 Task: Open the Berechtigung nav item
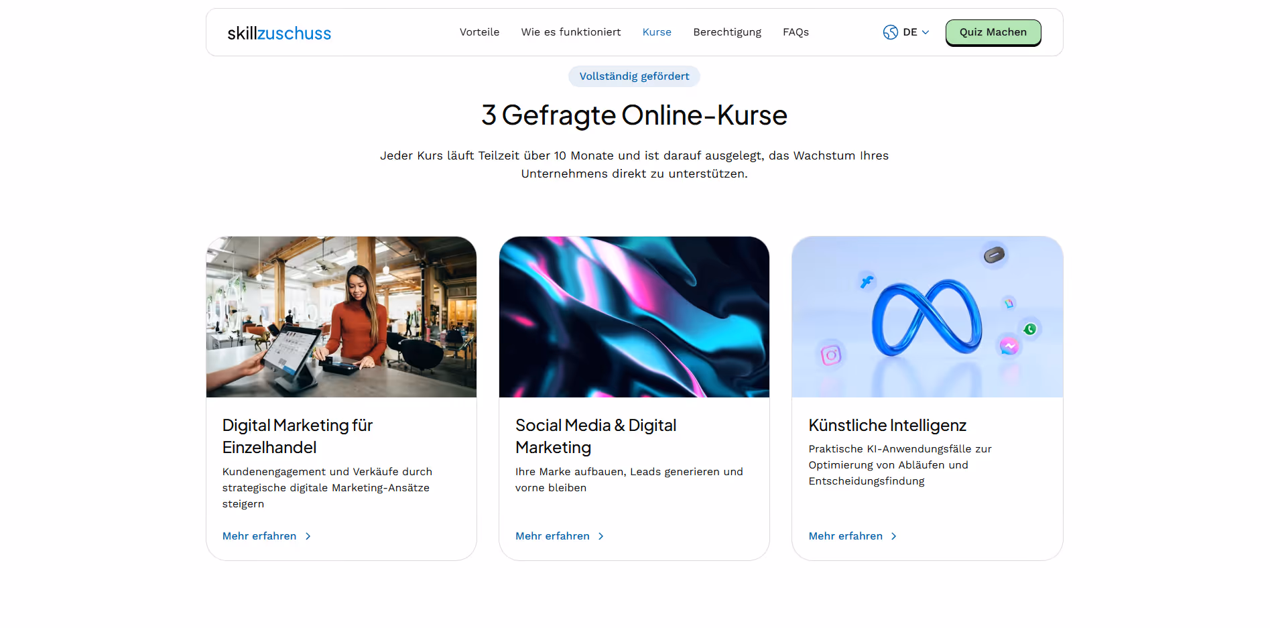727,32
